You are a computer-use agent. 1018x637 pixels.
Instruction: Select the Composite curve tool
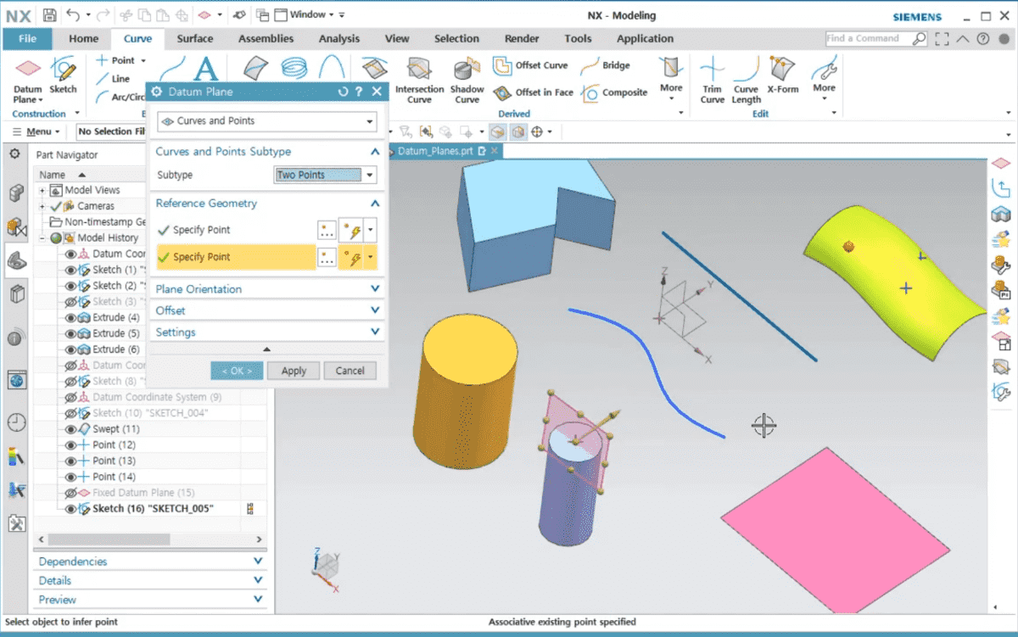point(615,92)
